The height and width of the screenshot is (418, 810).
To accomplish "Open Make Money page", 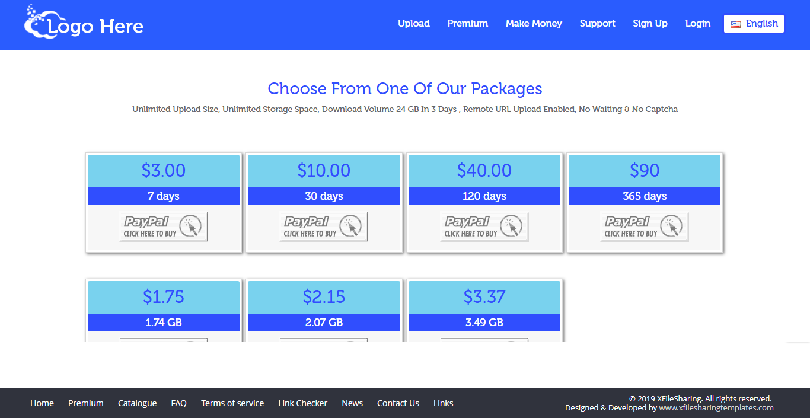I will pos(534,24).
